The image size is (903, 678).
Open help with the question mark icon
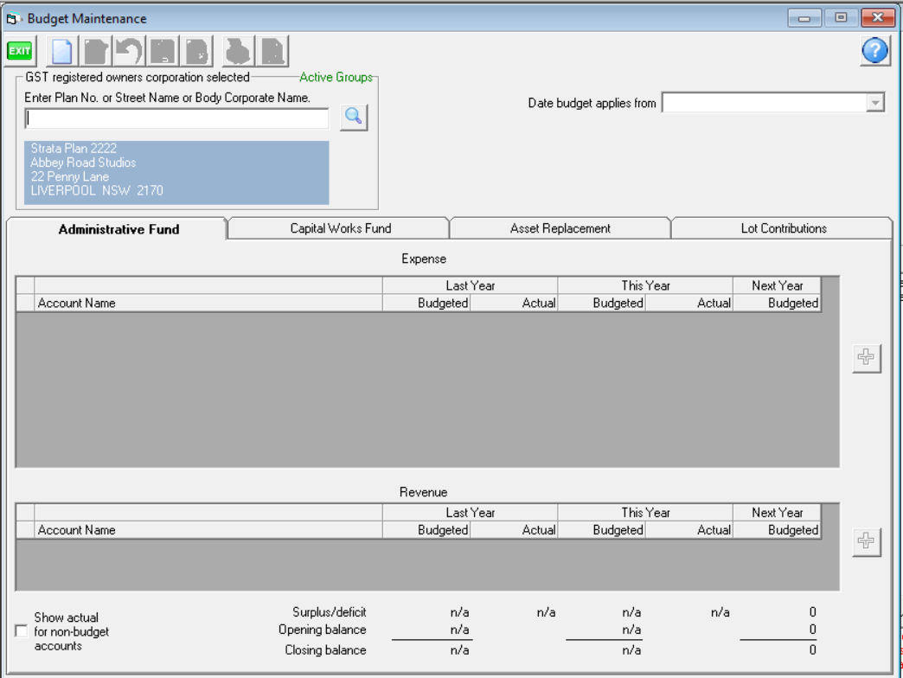[x=874, y=52]
